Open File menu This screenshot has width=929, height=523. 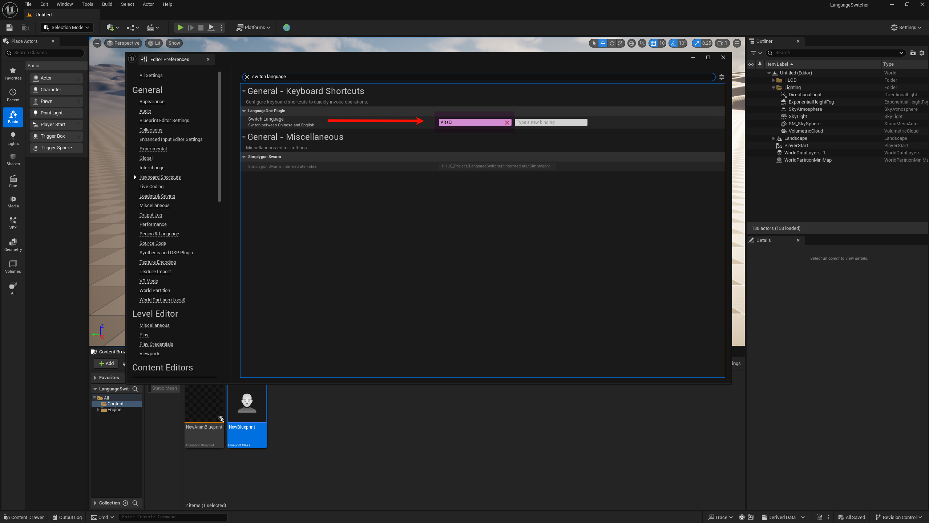tap(28, 4)
